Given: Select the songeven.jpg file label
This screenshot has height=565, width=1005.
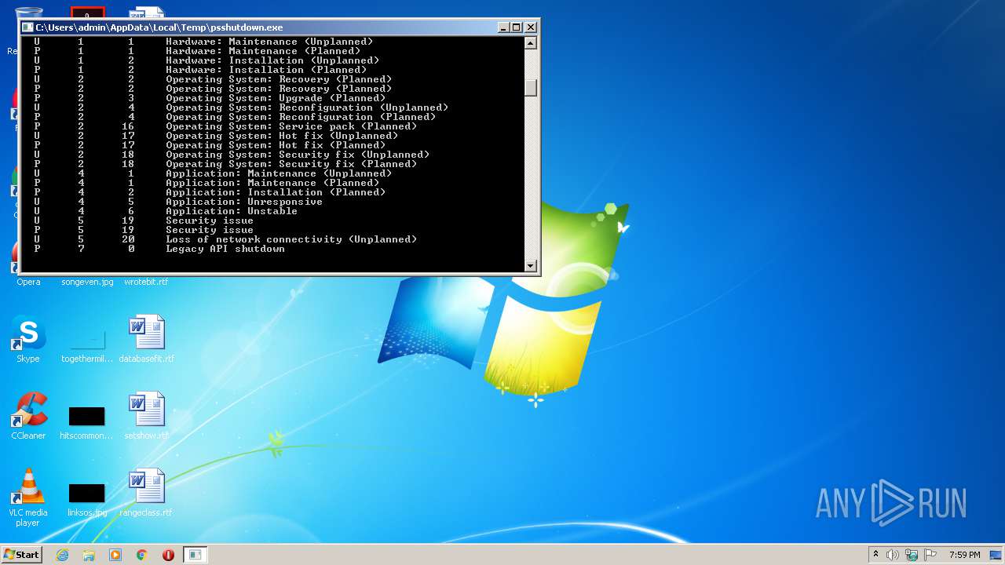Looking at the screenshot, I should [87, 282].
